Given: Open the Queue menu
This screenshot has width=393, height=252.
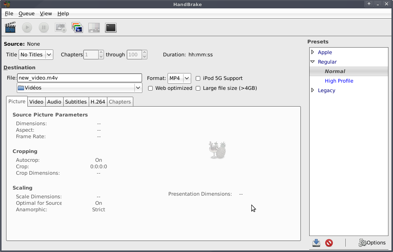Looking at the screenshot, I should click(27, 14).
